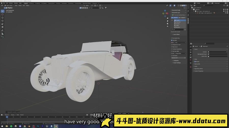The width and height of the screenshot is (229, 128).
Task: Open the viewport Options button
Action: [185, 8]
